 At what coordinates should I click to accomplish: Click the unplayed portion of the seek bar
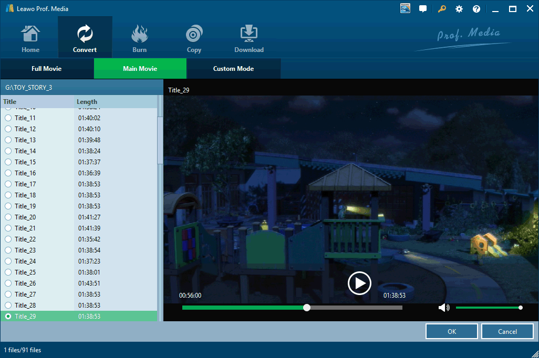pyautogui.click(x=356, y=308)
